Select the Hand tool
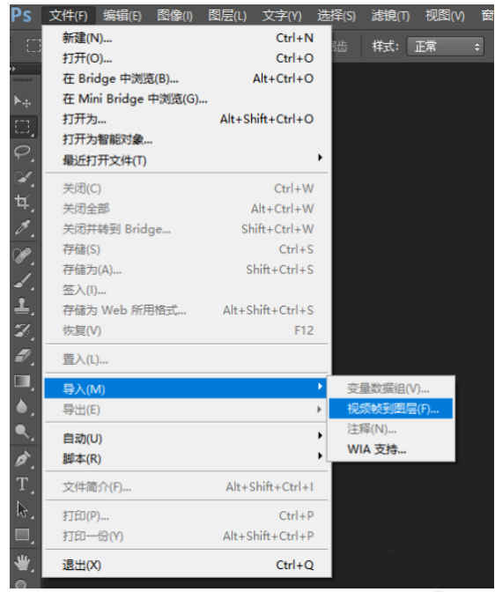Image resolution: width=495 pixels, height=592 pixels. click(22, 563)
